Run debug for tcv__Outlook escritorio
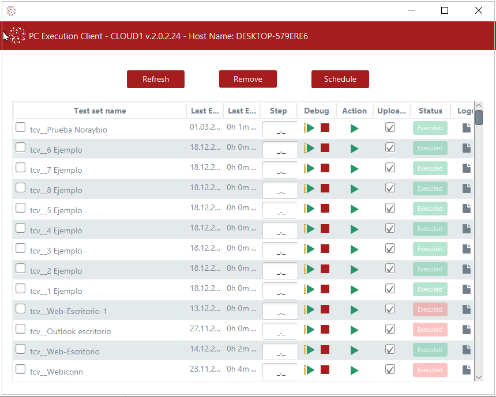Image resolution: width=496 pixels, height=397 pixels. click(x=310, y=330)
